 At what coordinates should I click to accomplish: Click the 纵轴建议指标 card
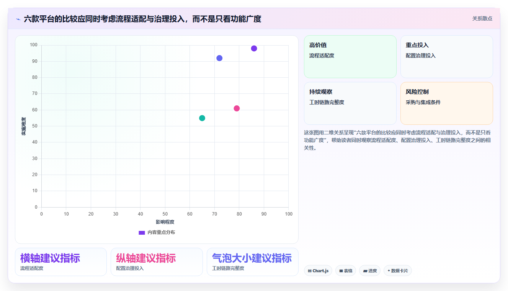coord(157,262)
